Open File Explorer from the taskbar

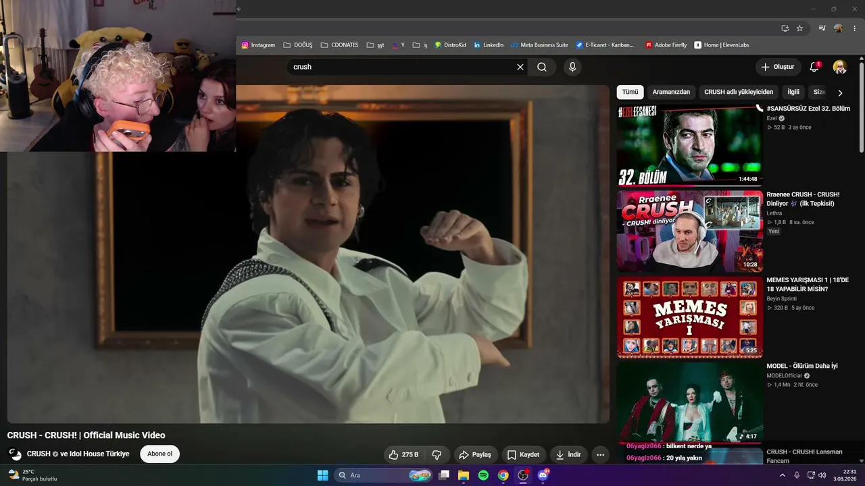pos(464,475)
